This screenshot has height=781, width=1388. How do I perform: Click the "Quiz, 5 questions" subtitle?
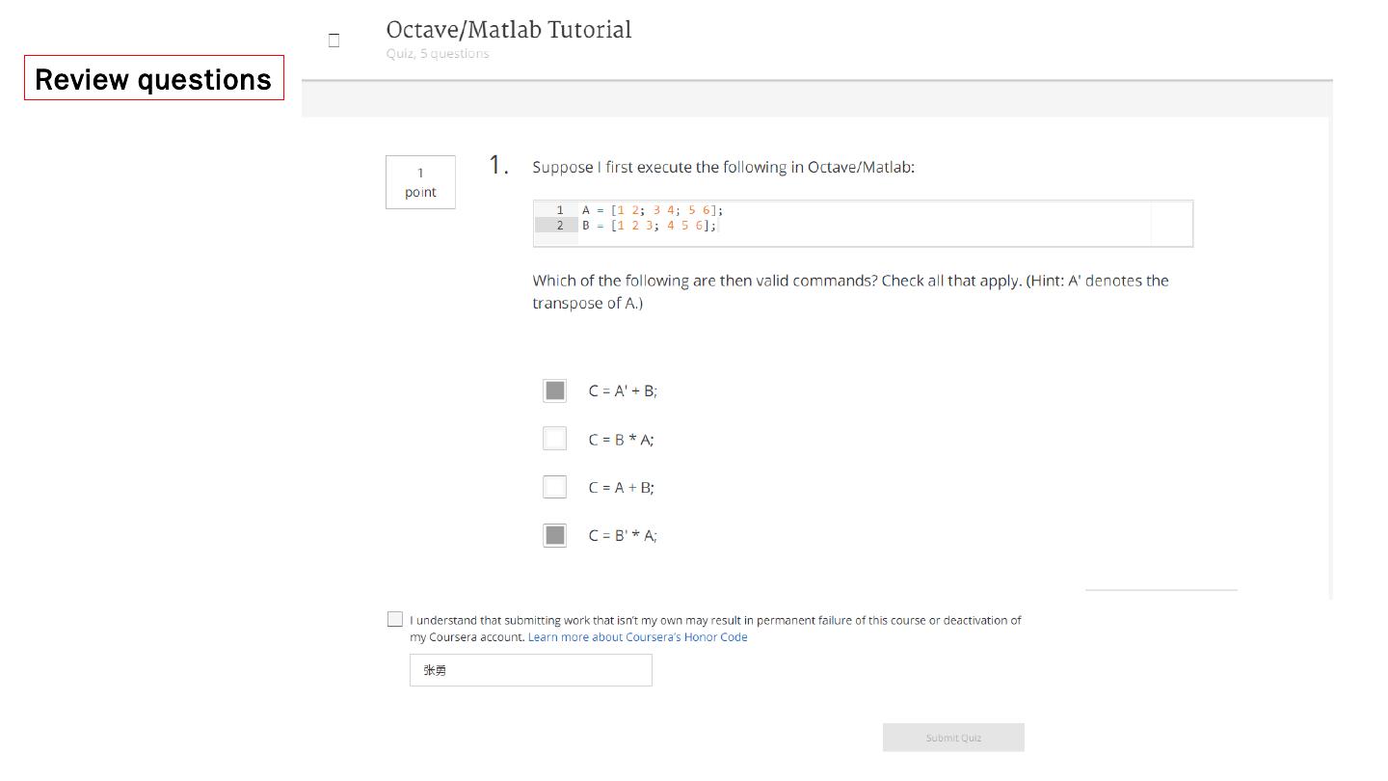point(438,54)
